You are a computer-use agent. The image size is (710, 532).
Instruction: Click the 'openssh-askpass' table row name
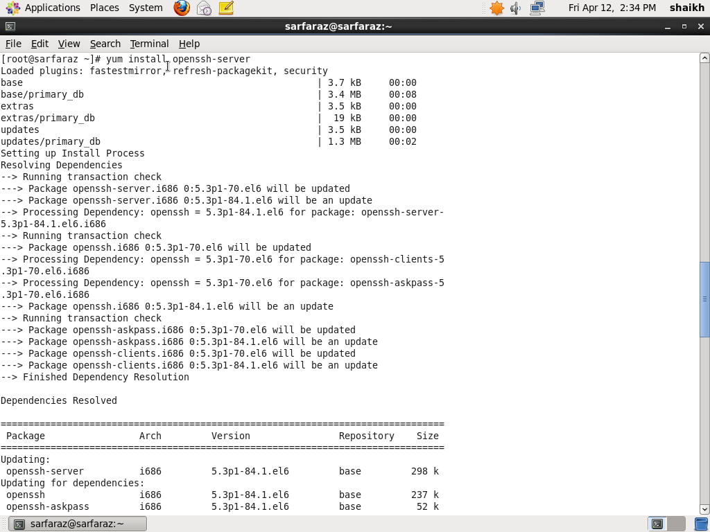point(48,506)
